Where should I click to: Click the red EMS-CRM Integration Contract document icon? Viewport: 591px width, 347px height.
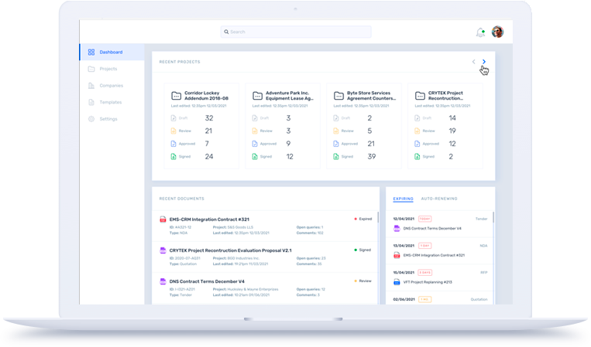click(163, 219)
